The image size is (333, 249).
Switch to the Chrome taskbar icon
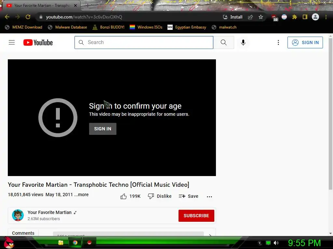75,243
